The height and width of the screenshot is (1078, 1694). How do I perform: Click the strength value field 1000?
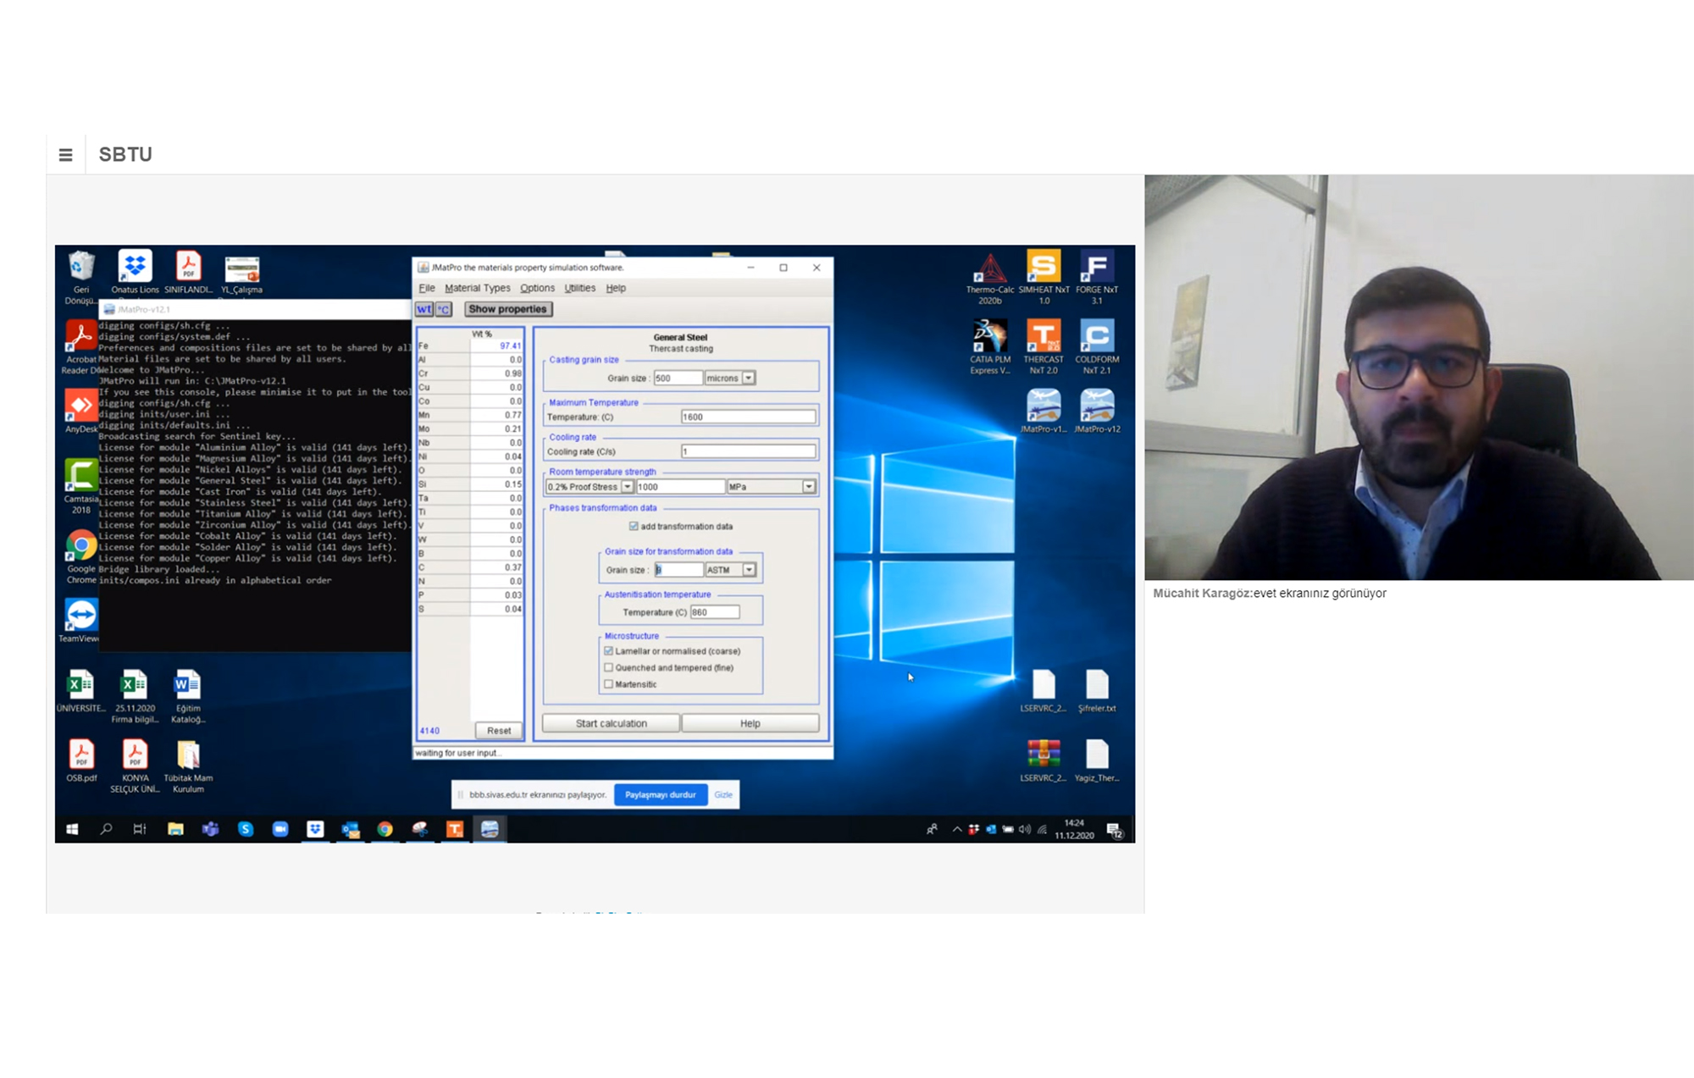pyautogui.click(x=680, y=487)
